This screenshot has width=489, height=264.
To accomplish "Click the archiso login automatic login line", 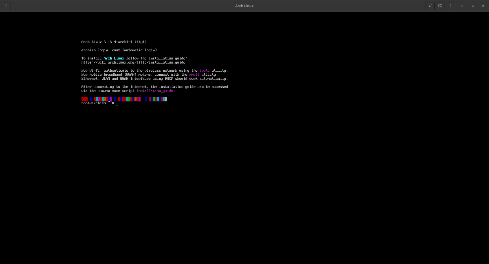I will pyautogui.click(x=119, y=50).
